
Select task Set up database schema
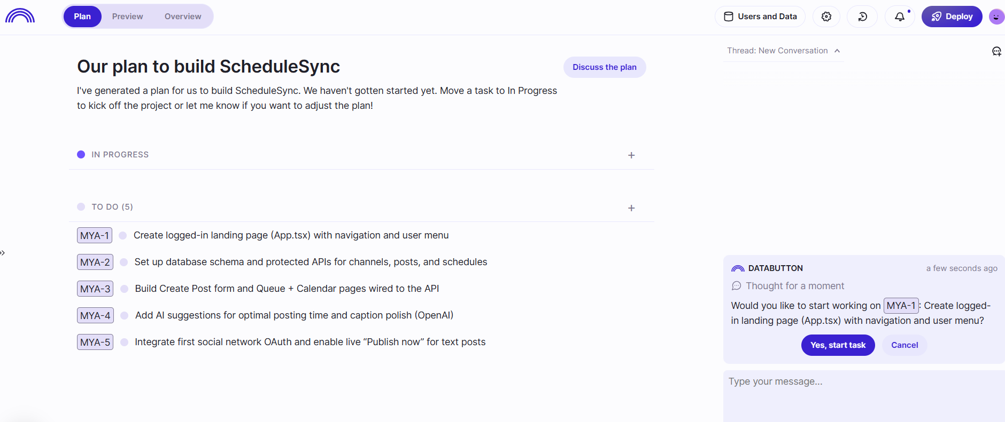point(311,262)
